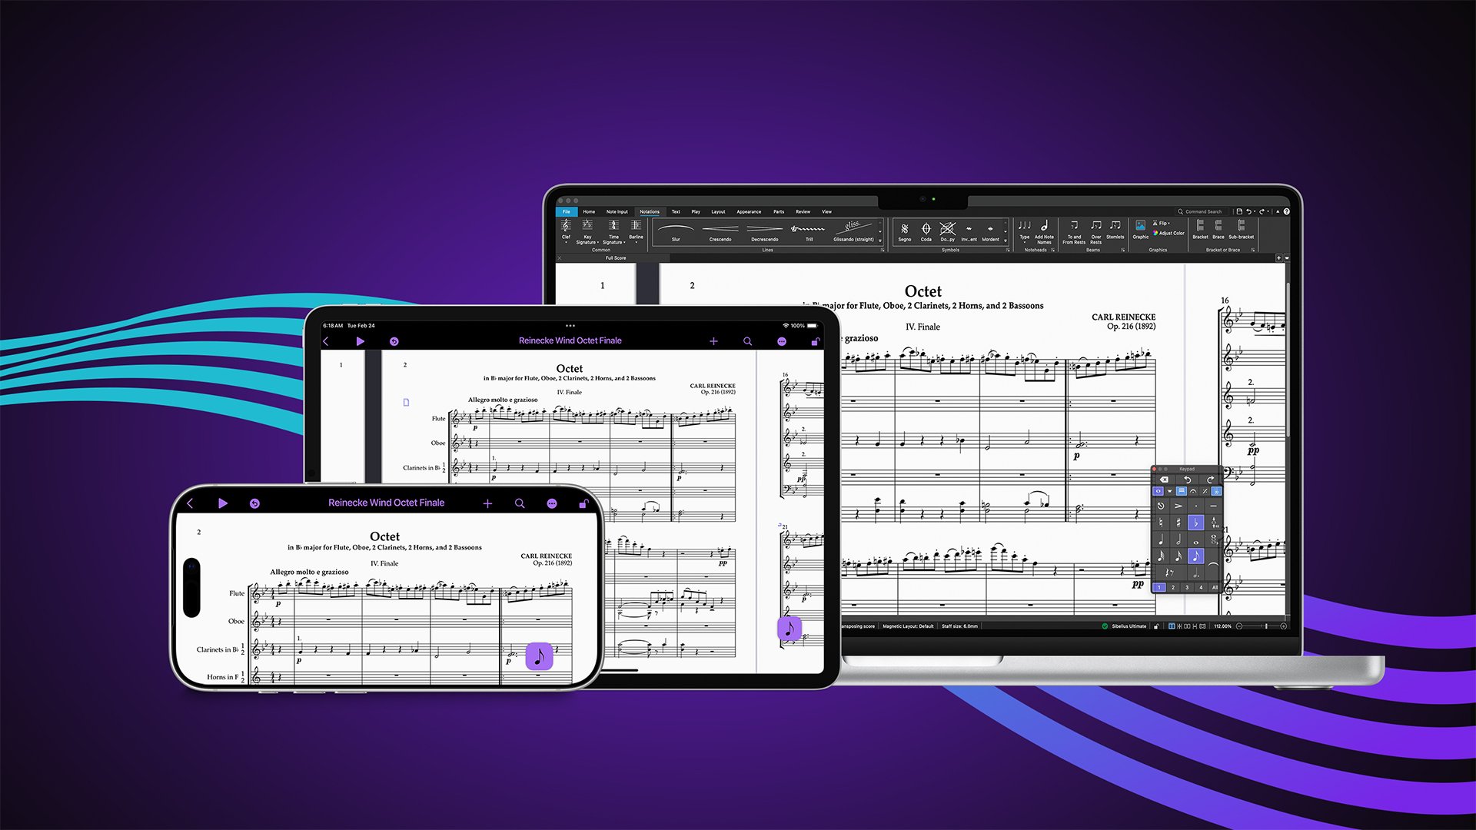Click inside the Command Search field
This screenshot has height=830, width=1476.
(1203, 211)
